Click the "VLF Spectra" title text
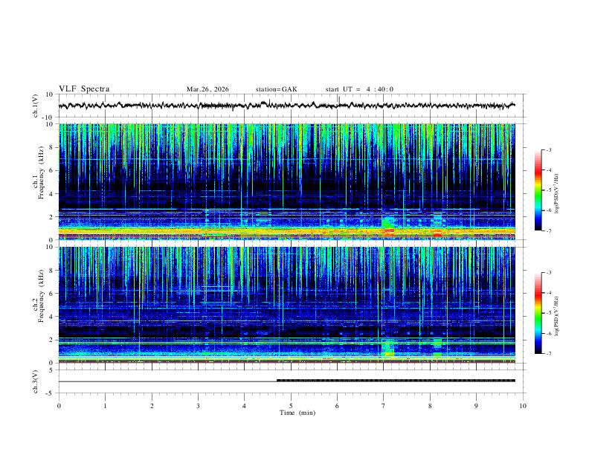 pos(84,89)
